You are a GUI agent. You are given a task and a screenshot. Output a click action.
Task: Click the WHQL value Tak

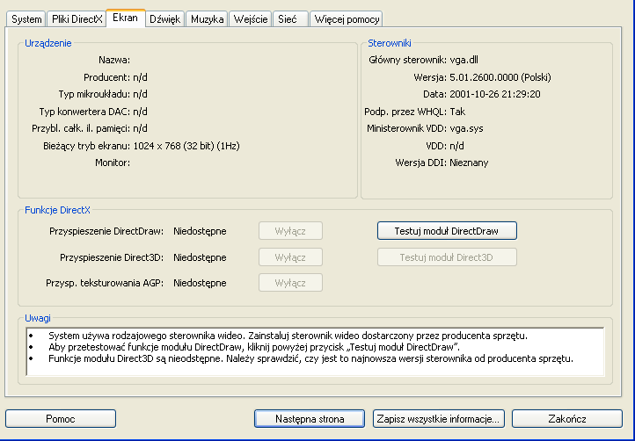(457, 112)
